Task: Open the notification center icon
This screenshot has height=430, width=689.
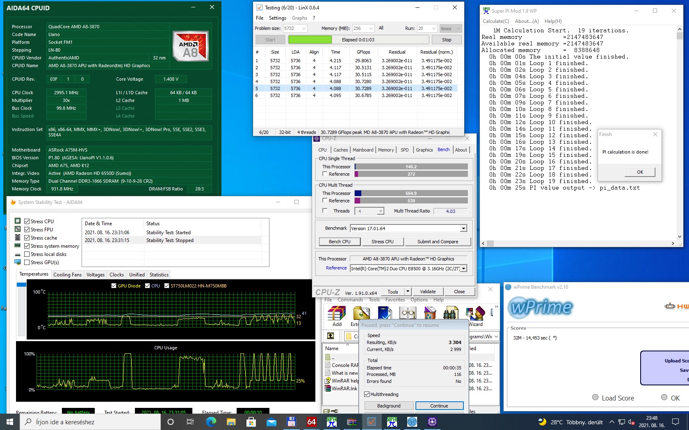Action: coord(675,422)
